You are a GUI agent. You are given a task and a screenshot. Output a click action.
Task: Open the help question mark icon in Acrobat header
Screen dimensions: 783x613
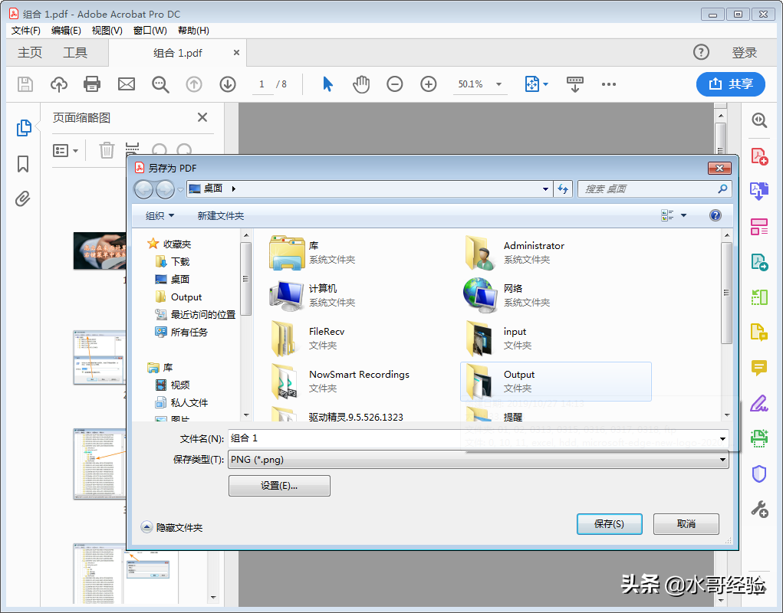(701, 52)
